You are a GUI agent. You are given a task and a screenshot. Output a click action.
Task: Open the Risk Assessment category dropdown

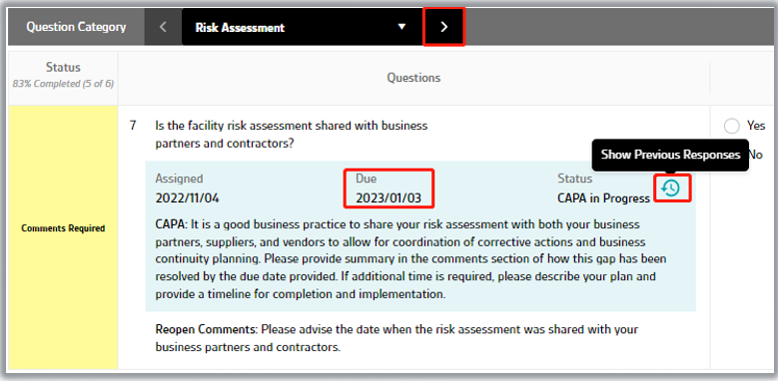point(303,27)
